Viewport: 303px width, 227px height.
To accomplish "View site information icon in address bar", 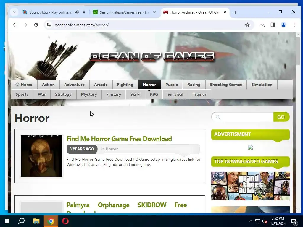I will (49, 25).
